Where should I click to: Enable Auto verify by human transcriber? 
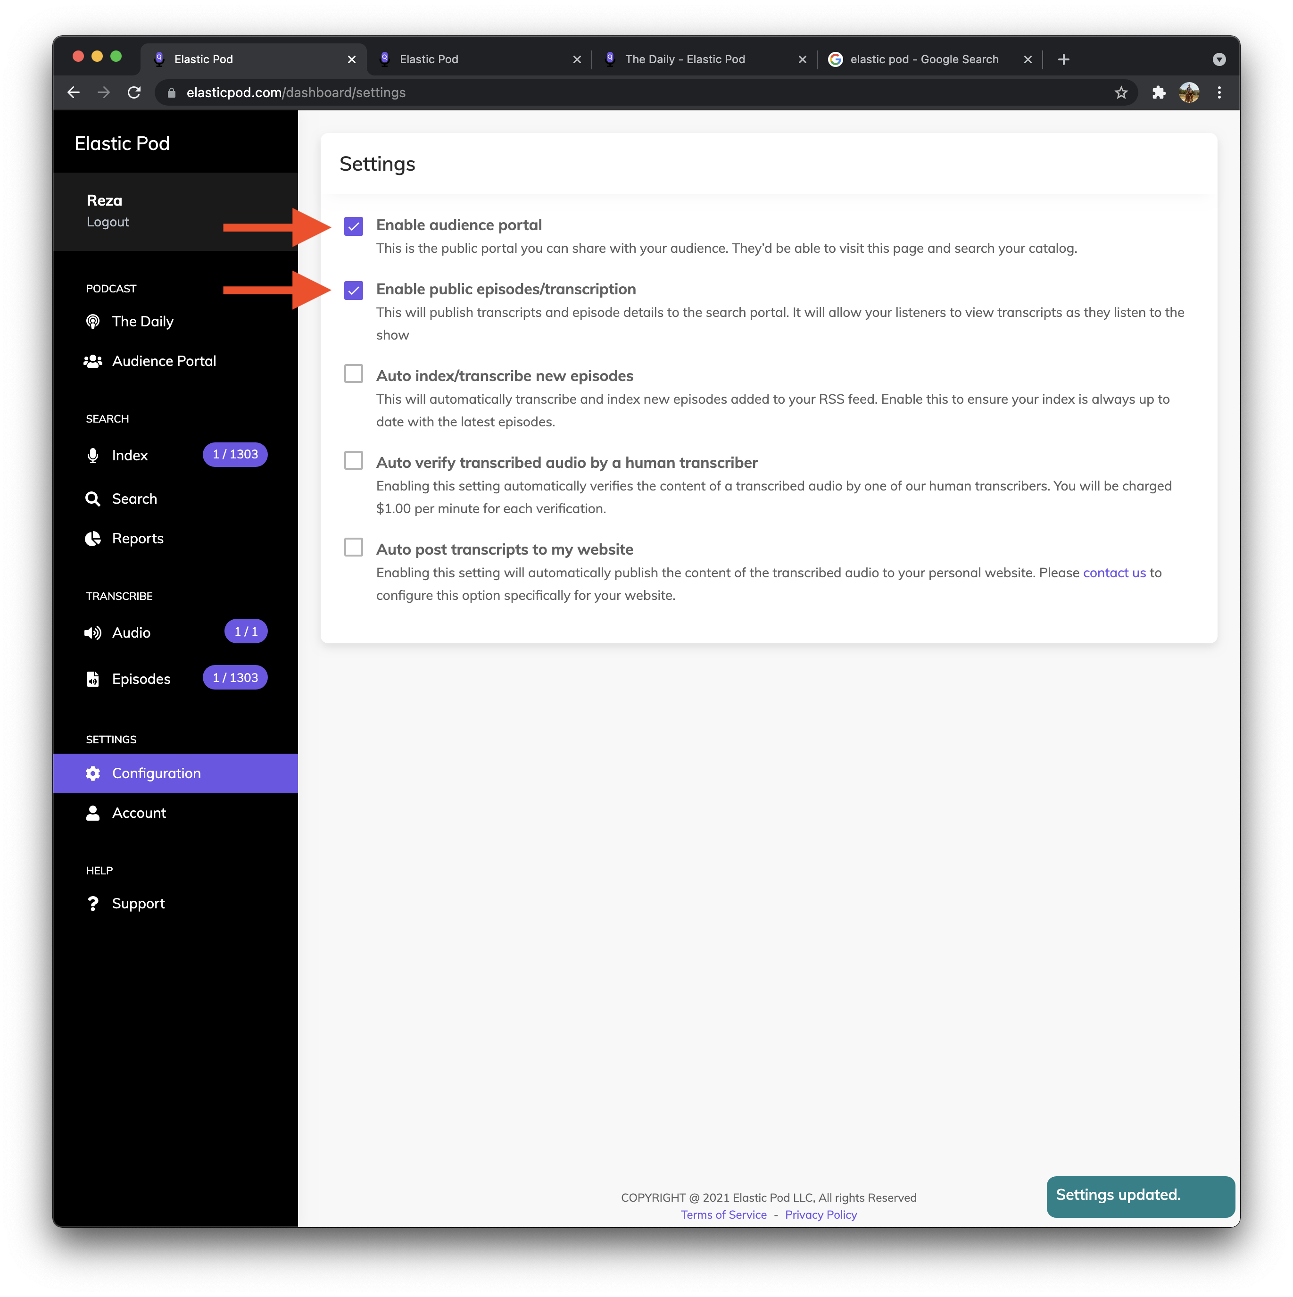(x=353, y=460)
